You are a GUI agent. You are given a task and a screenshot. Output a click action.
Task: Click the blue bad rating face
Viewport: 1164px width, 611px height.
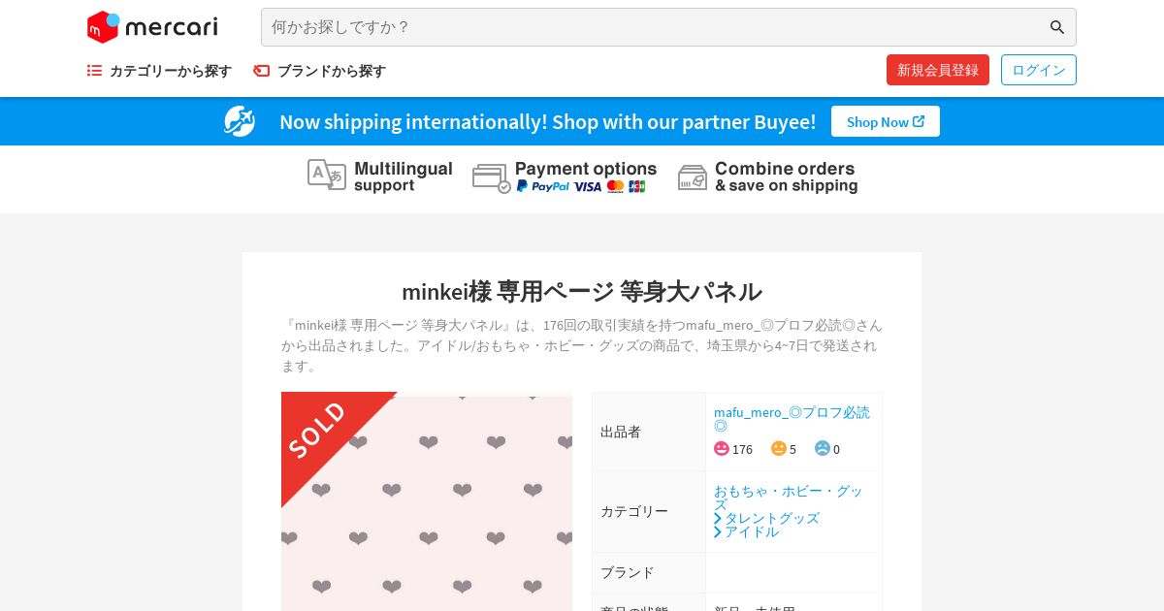823,448
